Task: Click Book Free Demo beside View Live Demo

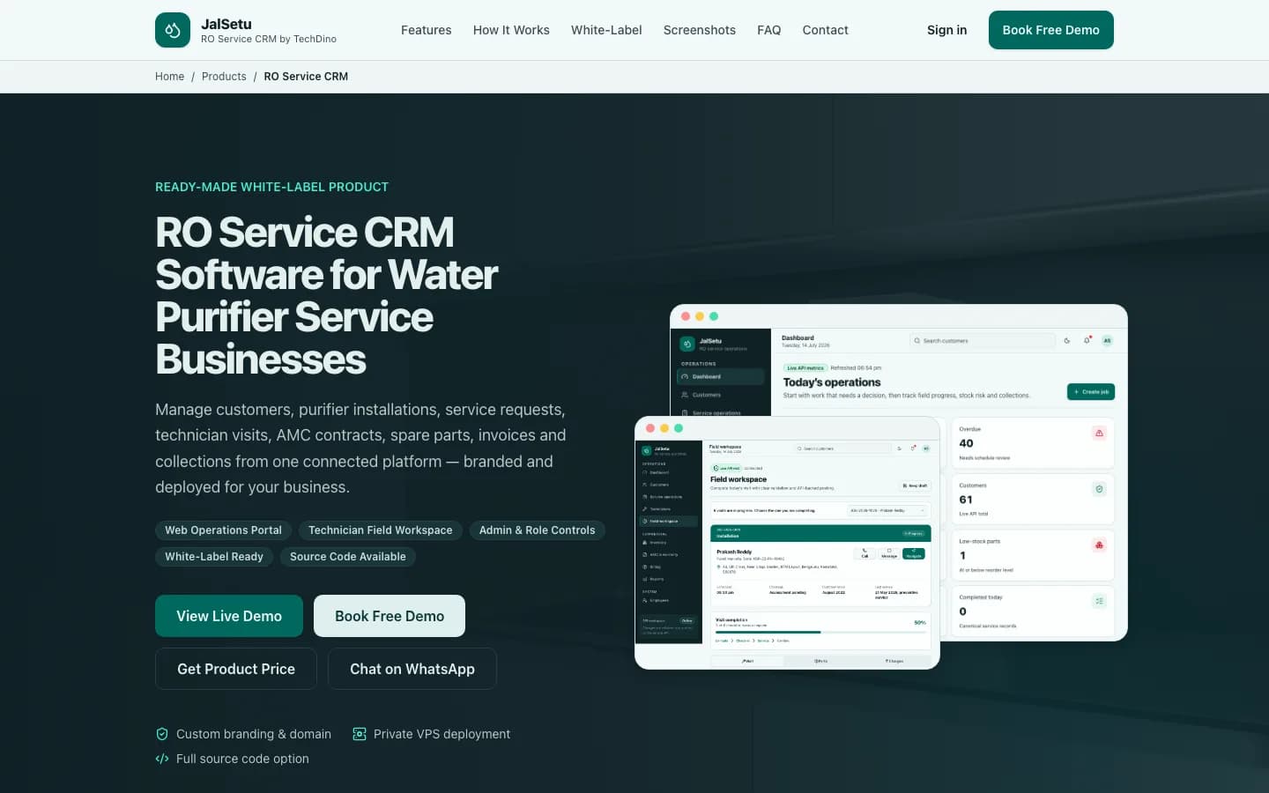Action: (390, 616)
